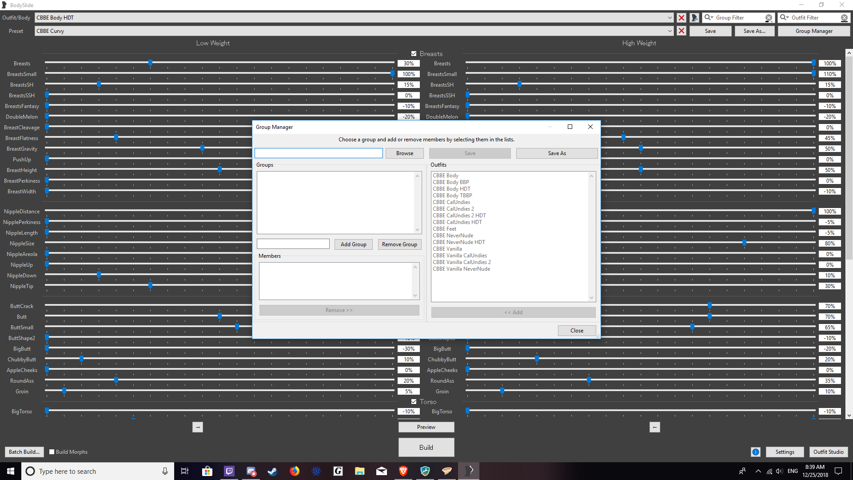Toggle the Torso category checkbox

(414, 402)
